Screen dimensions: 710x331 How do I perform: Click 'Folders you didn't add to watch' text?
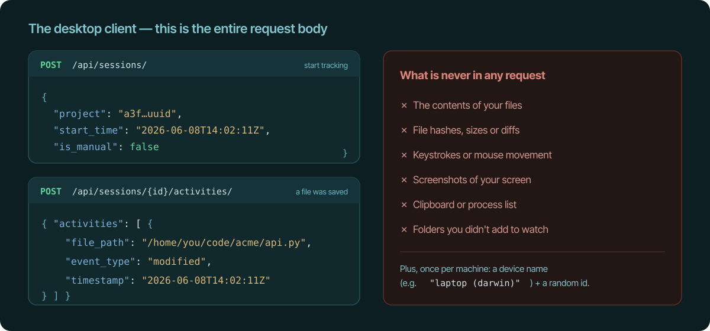tap(480, 229)
